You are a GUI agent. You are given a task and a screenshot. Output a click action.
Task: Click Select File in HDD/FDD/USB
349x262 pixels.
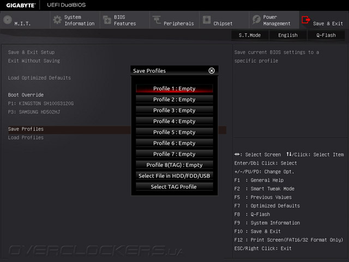tap(174, 176)
